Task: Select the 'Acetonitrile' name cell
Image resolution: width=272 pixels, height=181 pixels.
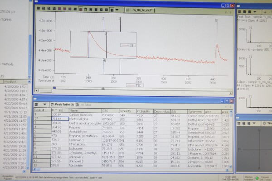Action: point(85,166)
